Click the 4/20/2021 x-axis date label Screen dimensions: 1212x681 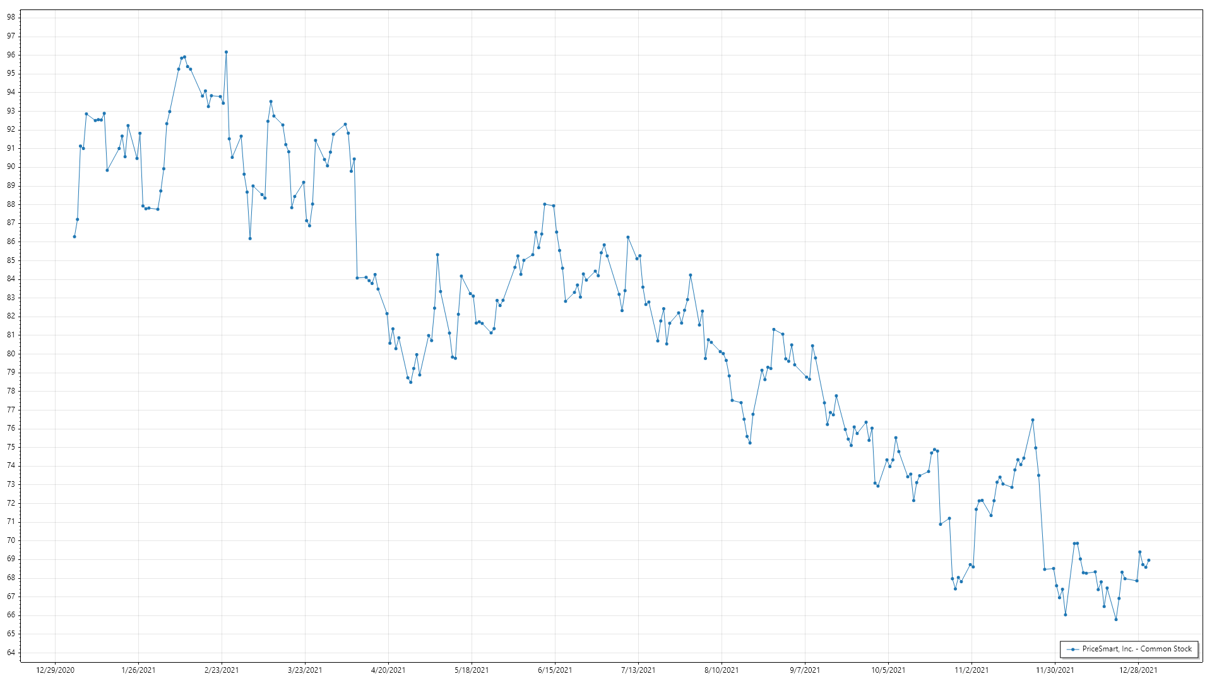388,670
